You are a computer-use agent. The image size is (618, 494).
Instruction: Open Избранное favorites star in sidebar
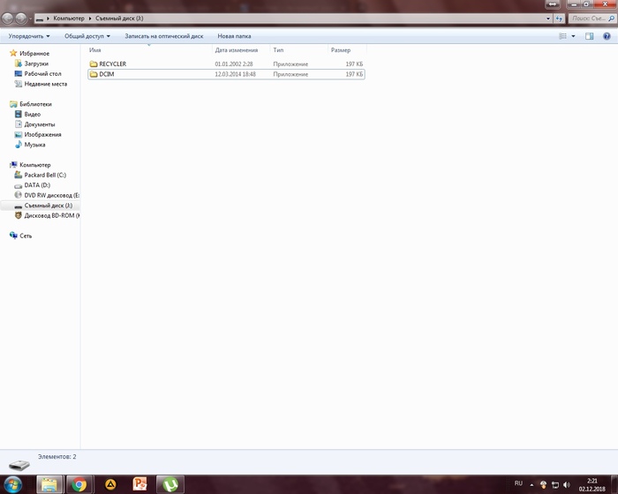click(13, 53)
